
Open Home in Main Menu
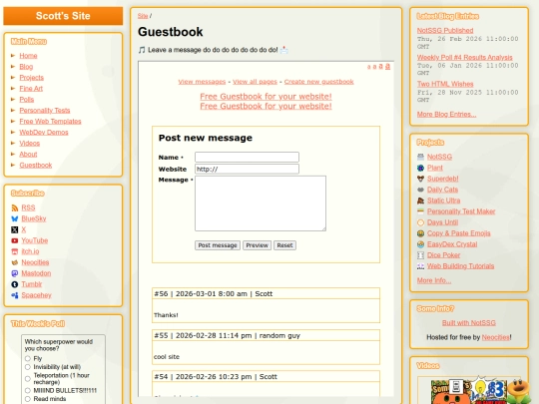(x=28, y=56)
